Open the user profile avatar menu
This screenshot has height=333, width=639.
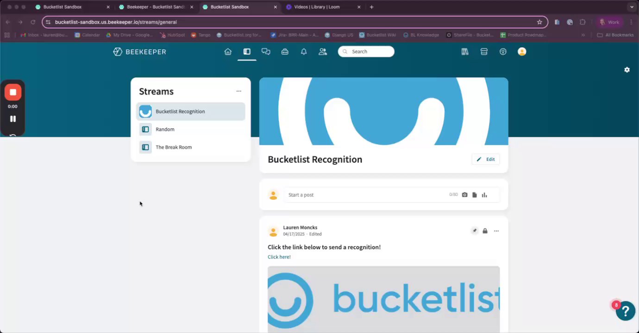(522, 52)
